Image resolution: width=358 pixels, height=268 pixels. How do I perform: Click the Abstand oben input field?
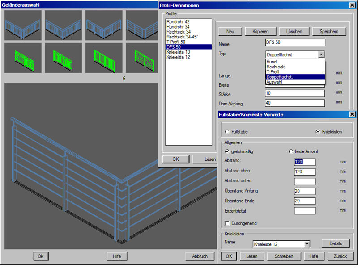305,172
